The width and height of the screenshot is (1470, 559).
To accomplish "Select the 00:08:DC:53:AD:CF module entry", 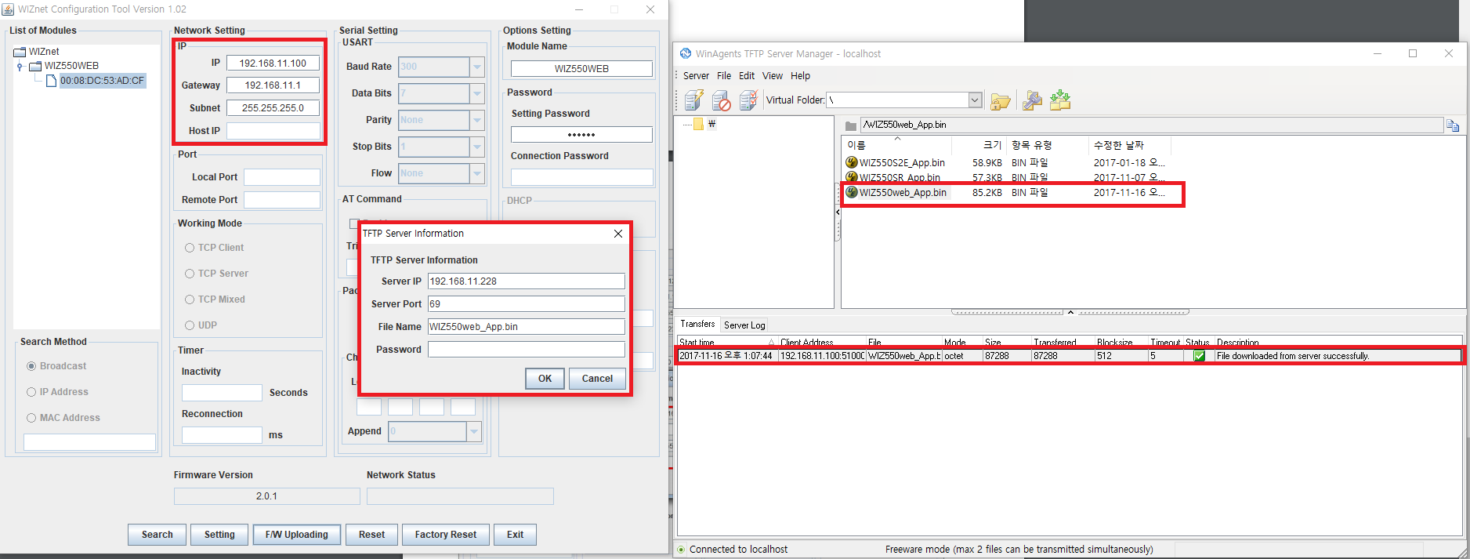I will coord(102,81).
